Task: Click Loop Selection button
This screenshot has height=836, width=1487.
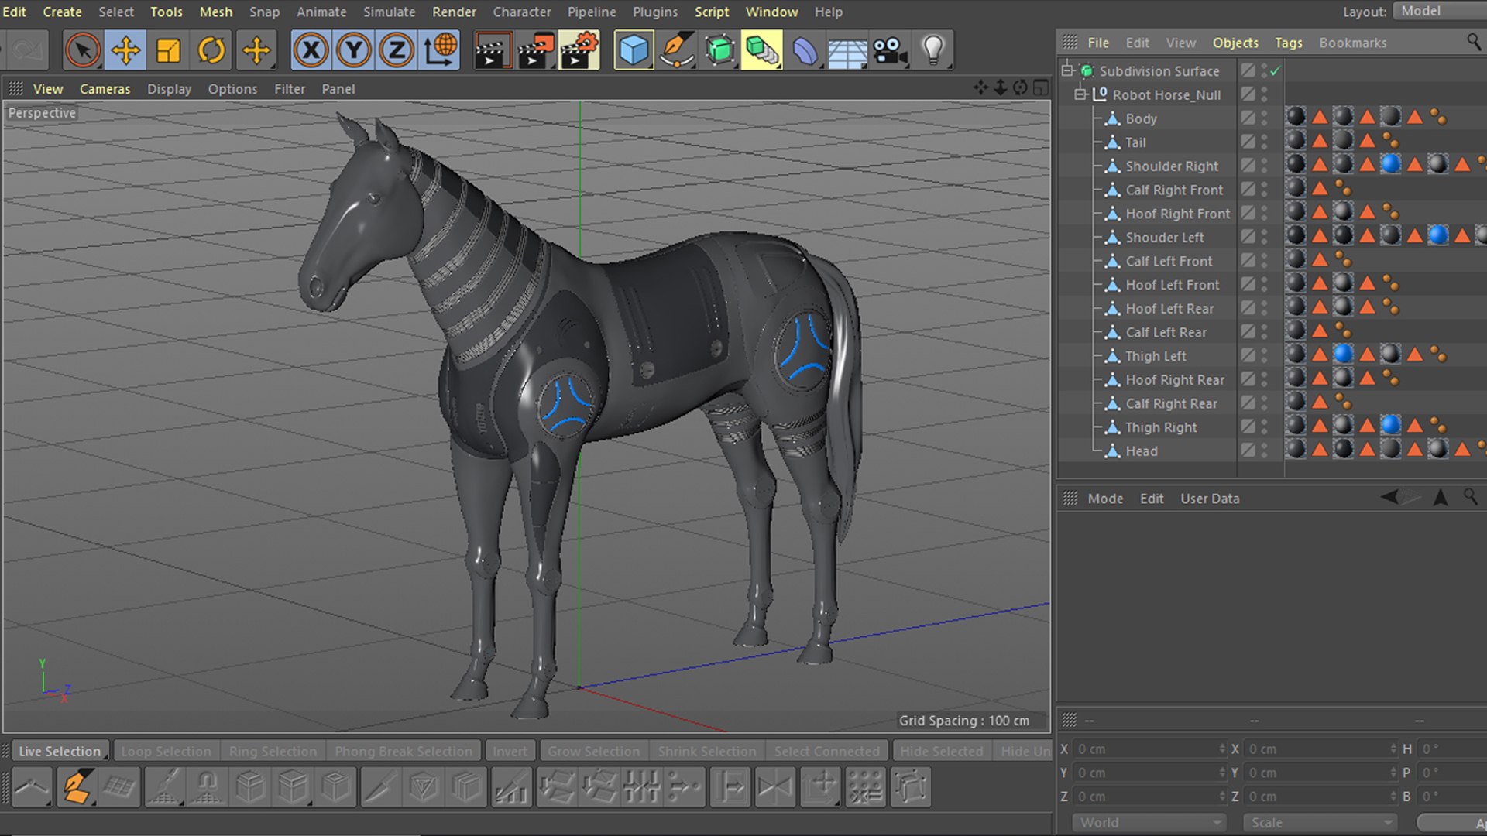Action: click(x=166, y=751)
